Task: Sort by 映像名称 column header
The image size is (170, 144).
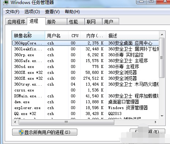Action: tap(29, 36)
